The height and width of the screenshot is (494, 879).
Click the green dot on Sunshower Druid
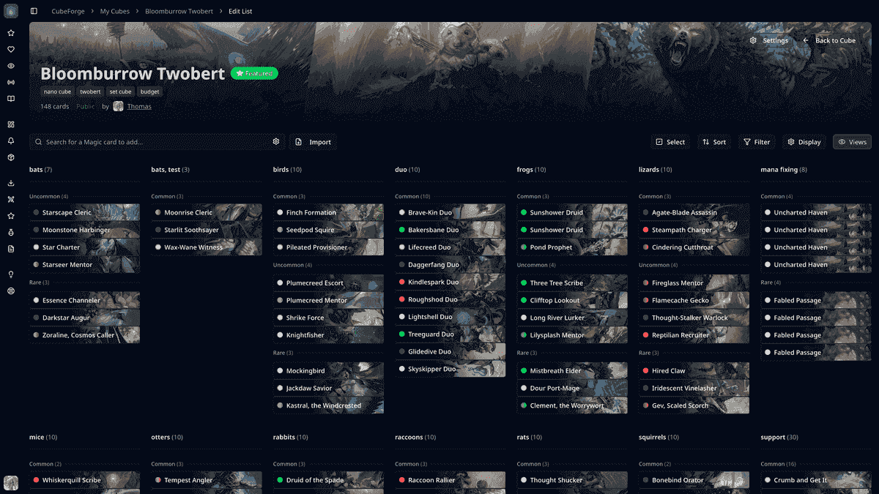pyautogui.click(x=524, y=213)
